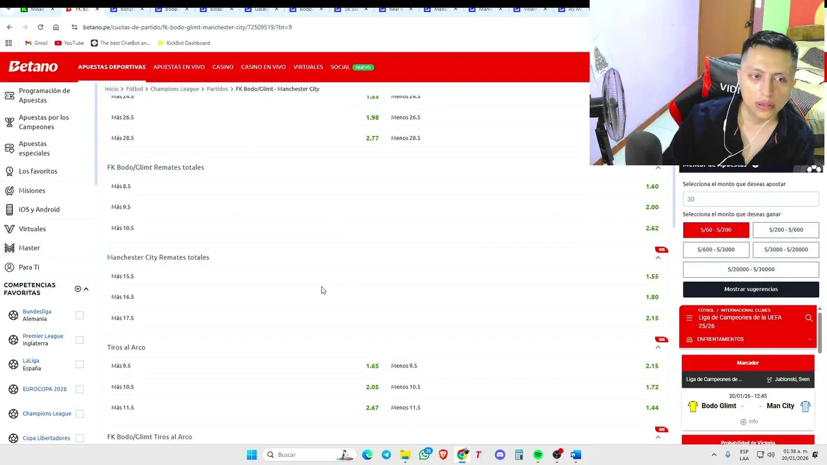Click the Man City blue jersey

pyautogui.click(x=805, y=406)
